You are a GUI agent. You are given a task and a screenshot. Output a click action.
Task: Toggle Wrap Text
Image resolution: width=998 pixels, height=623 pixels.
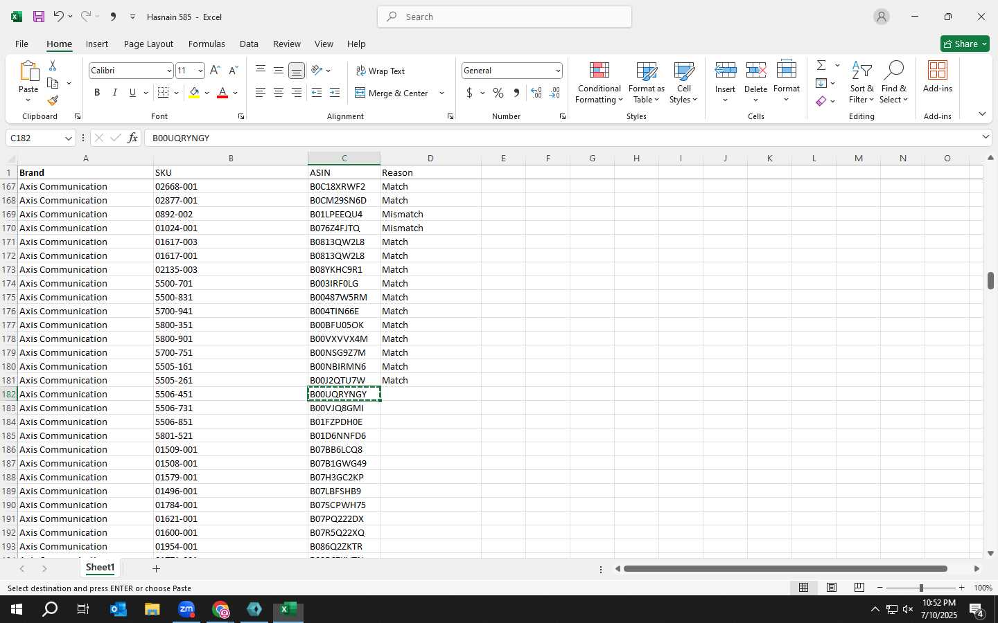[x=380, y=71]
